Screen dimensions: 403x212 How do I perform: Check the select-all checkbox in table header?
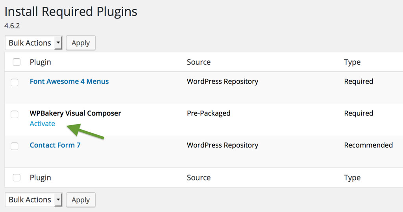click(17, 62)
